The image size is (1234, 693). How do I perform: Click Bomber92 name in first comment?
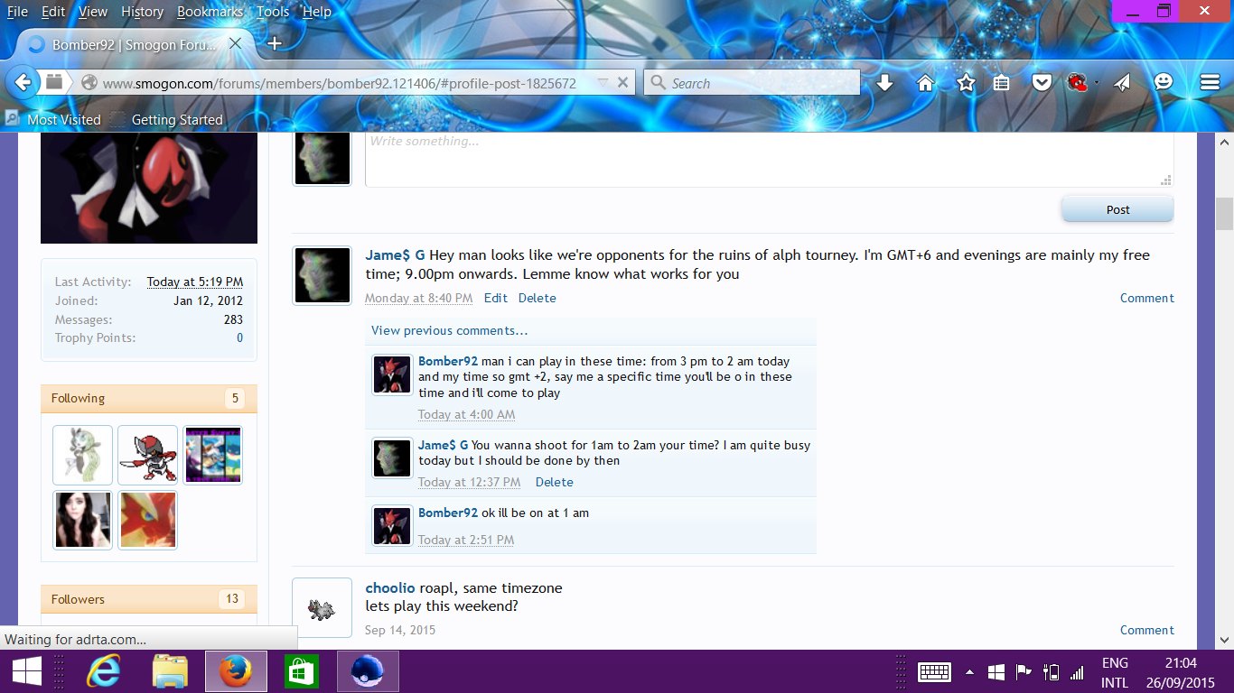[x=448, y=361]
